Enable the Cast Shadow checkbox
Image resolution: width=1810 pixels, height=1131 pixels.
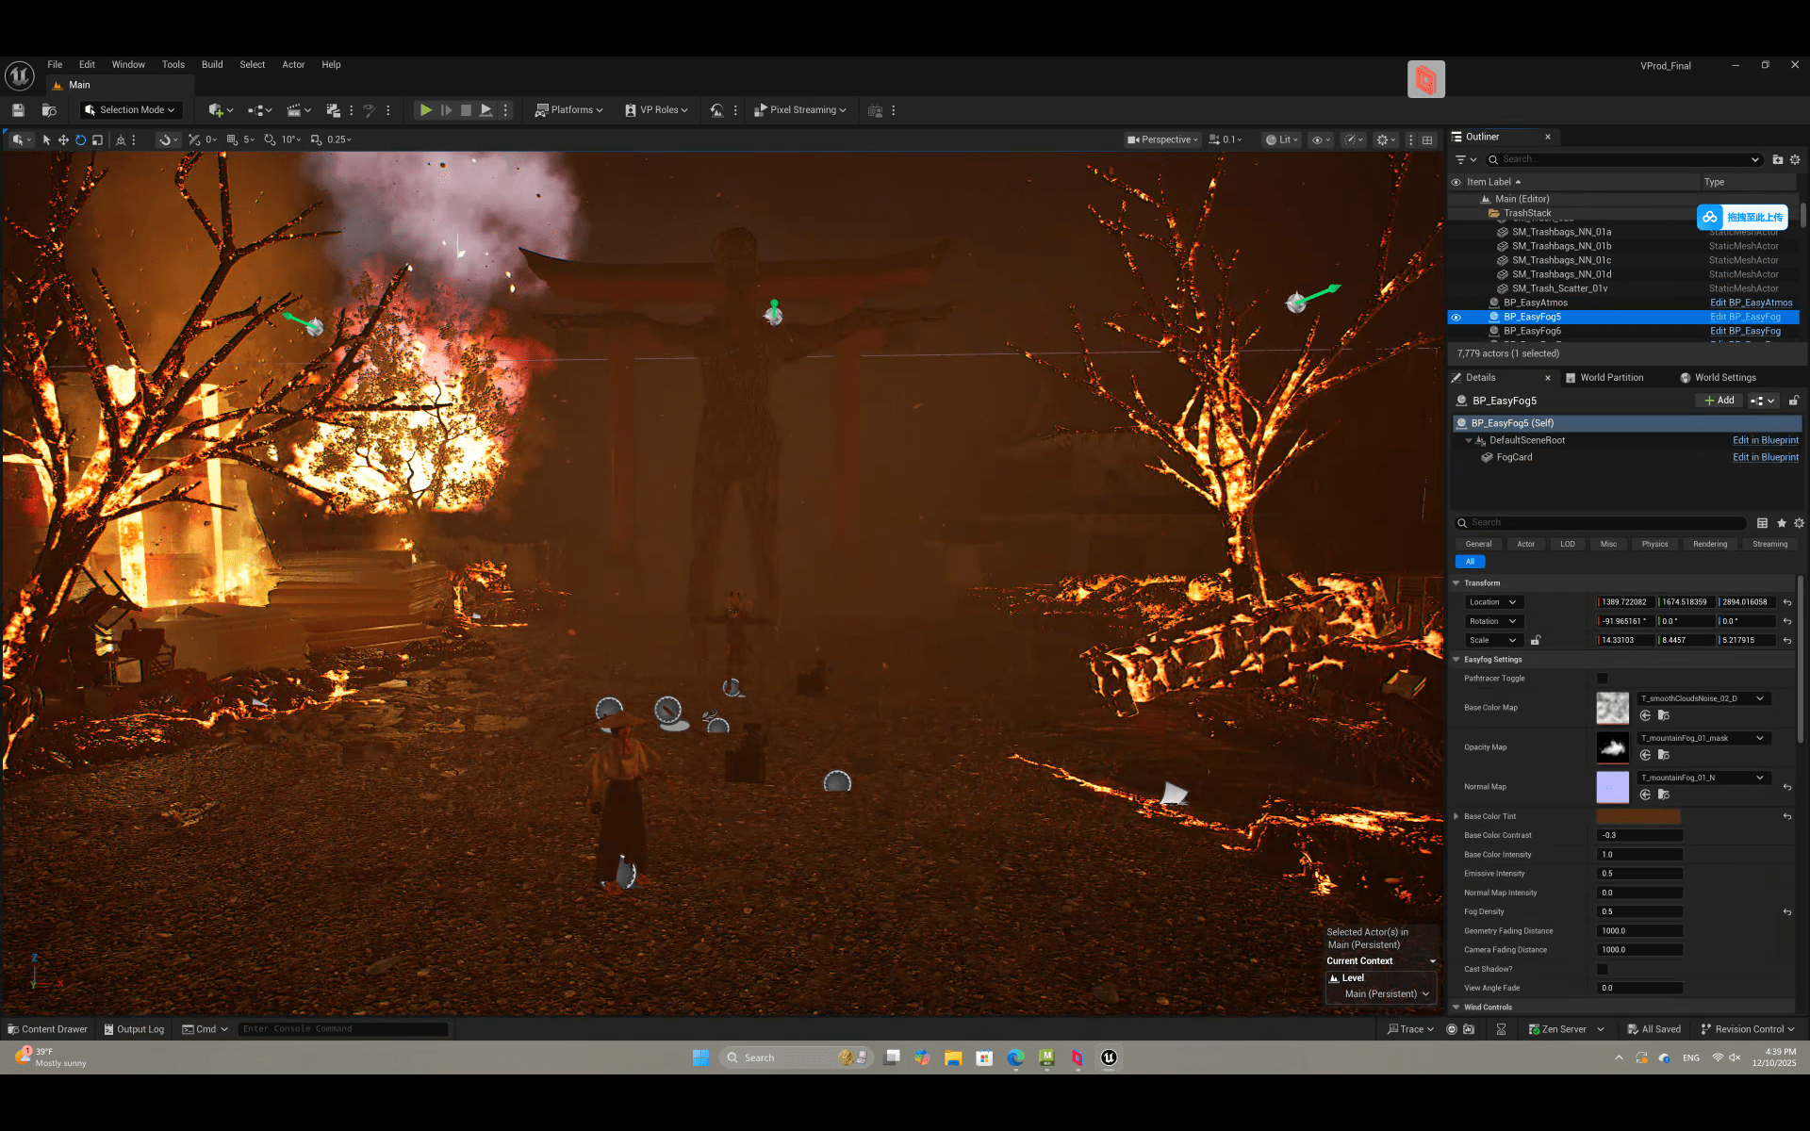click(x=1602, y=969)
